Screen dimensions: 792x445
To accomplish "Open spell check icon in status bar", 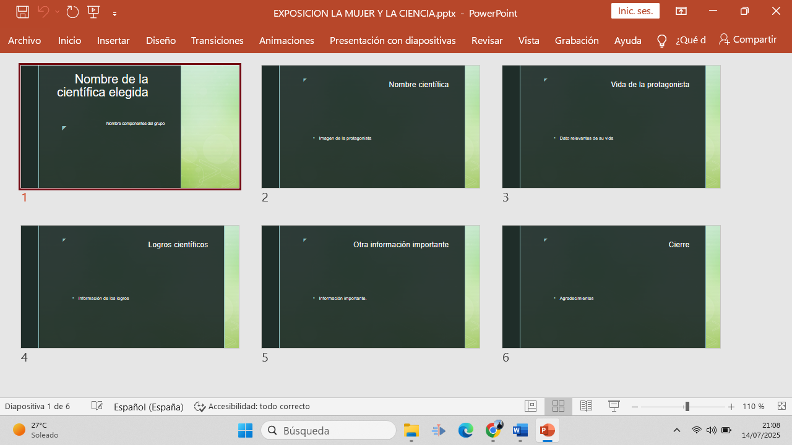I will tap(97, 406).
